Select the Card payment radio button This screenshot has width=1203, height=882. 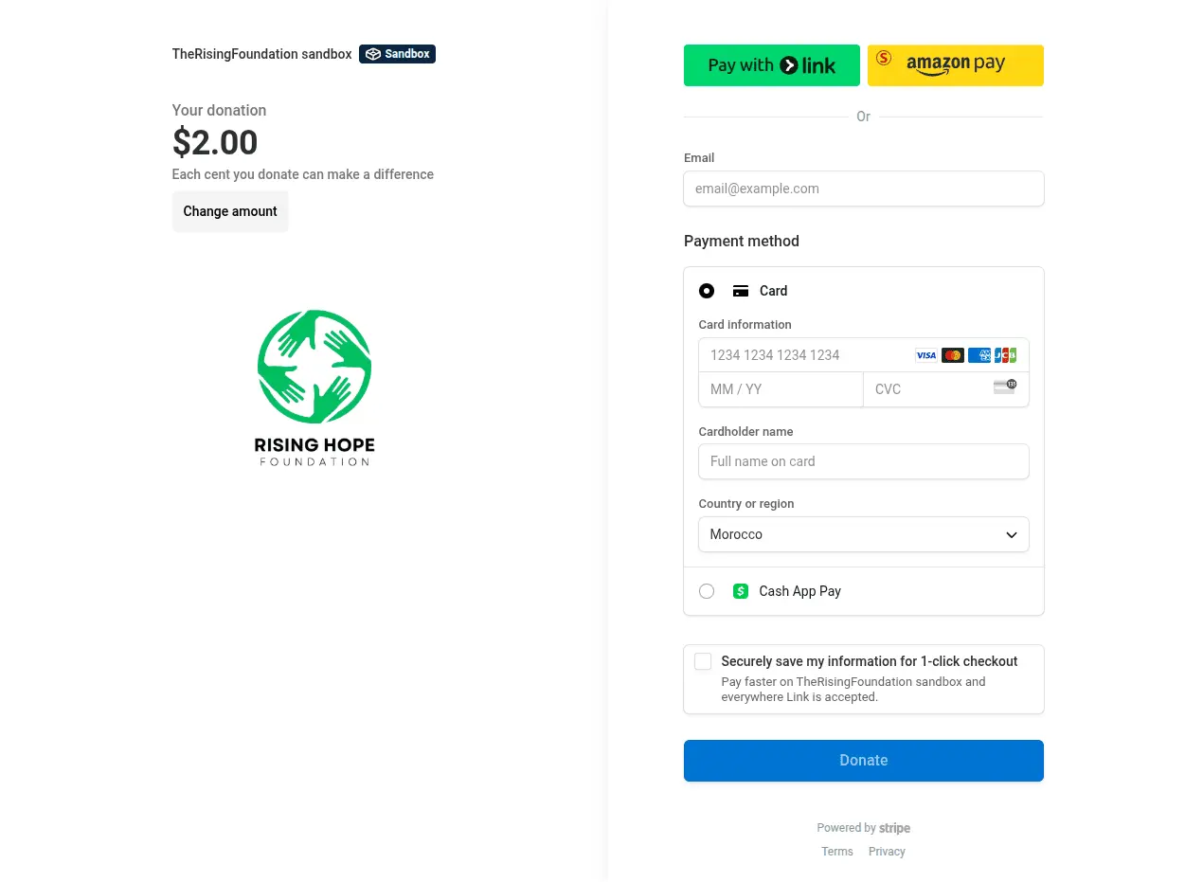[707, 291]
